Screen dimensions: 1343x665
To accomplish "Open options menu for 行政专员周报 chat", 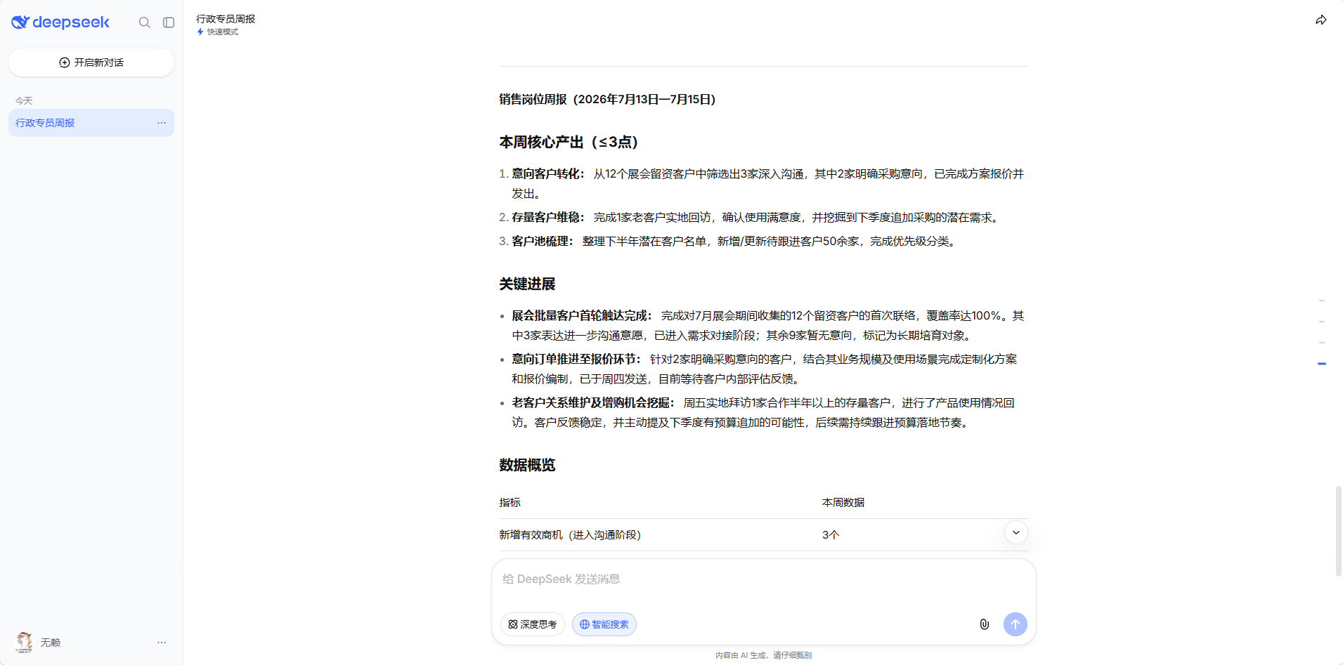I will click(162, 123).
